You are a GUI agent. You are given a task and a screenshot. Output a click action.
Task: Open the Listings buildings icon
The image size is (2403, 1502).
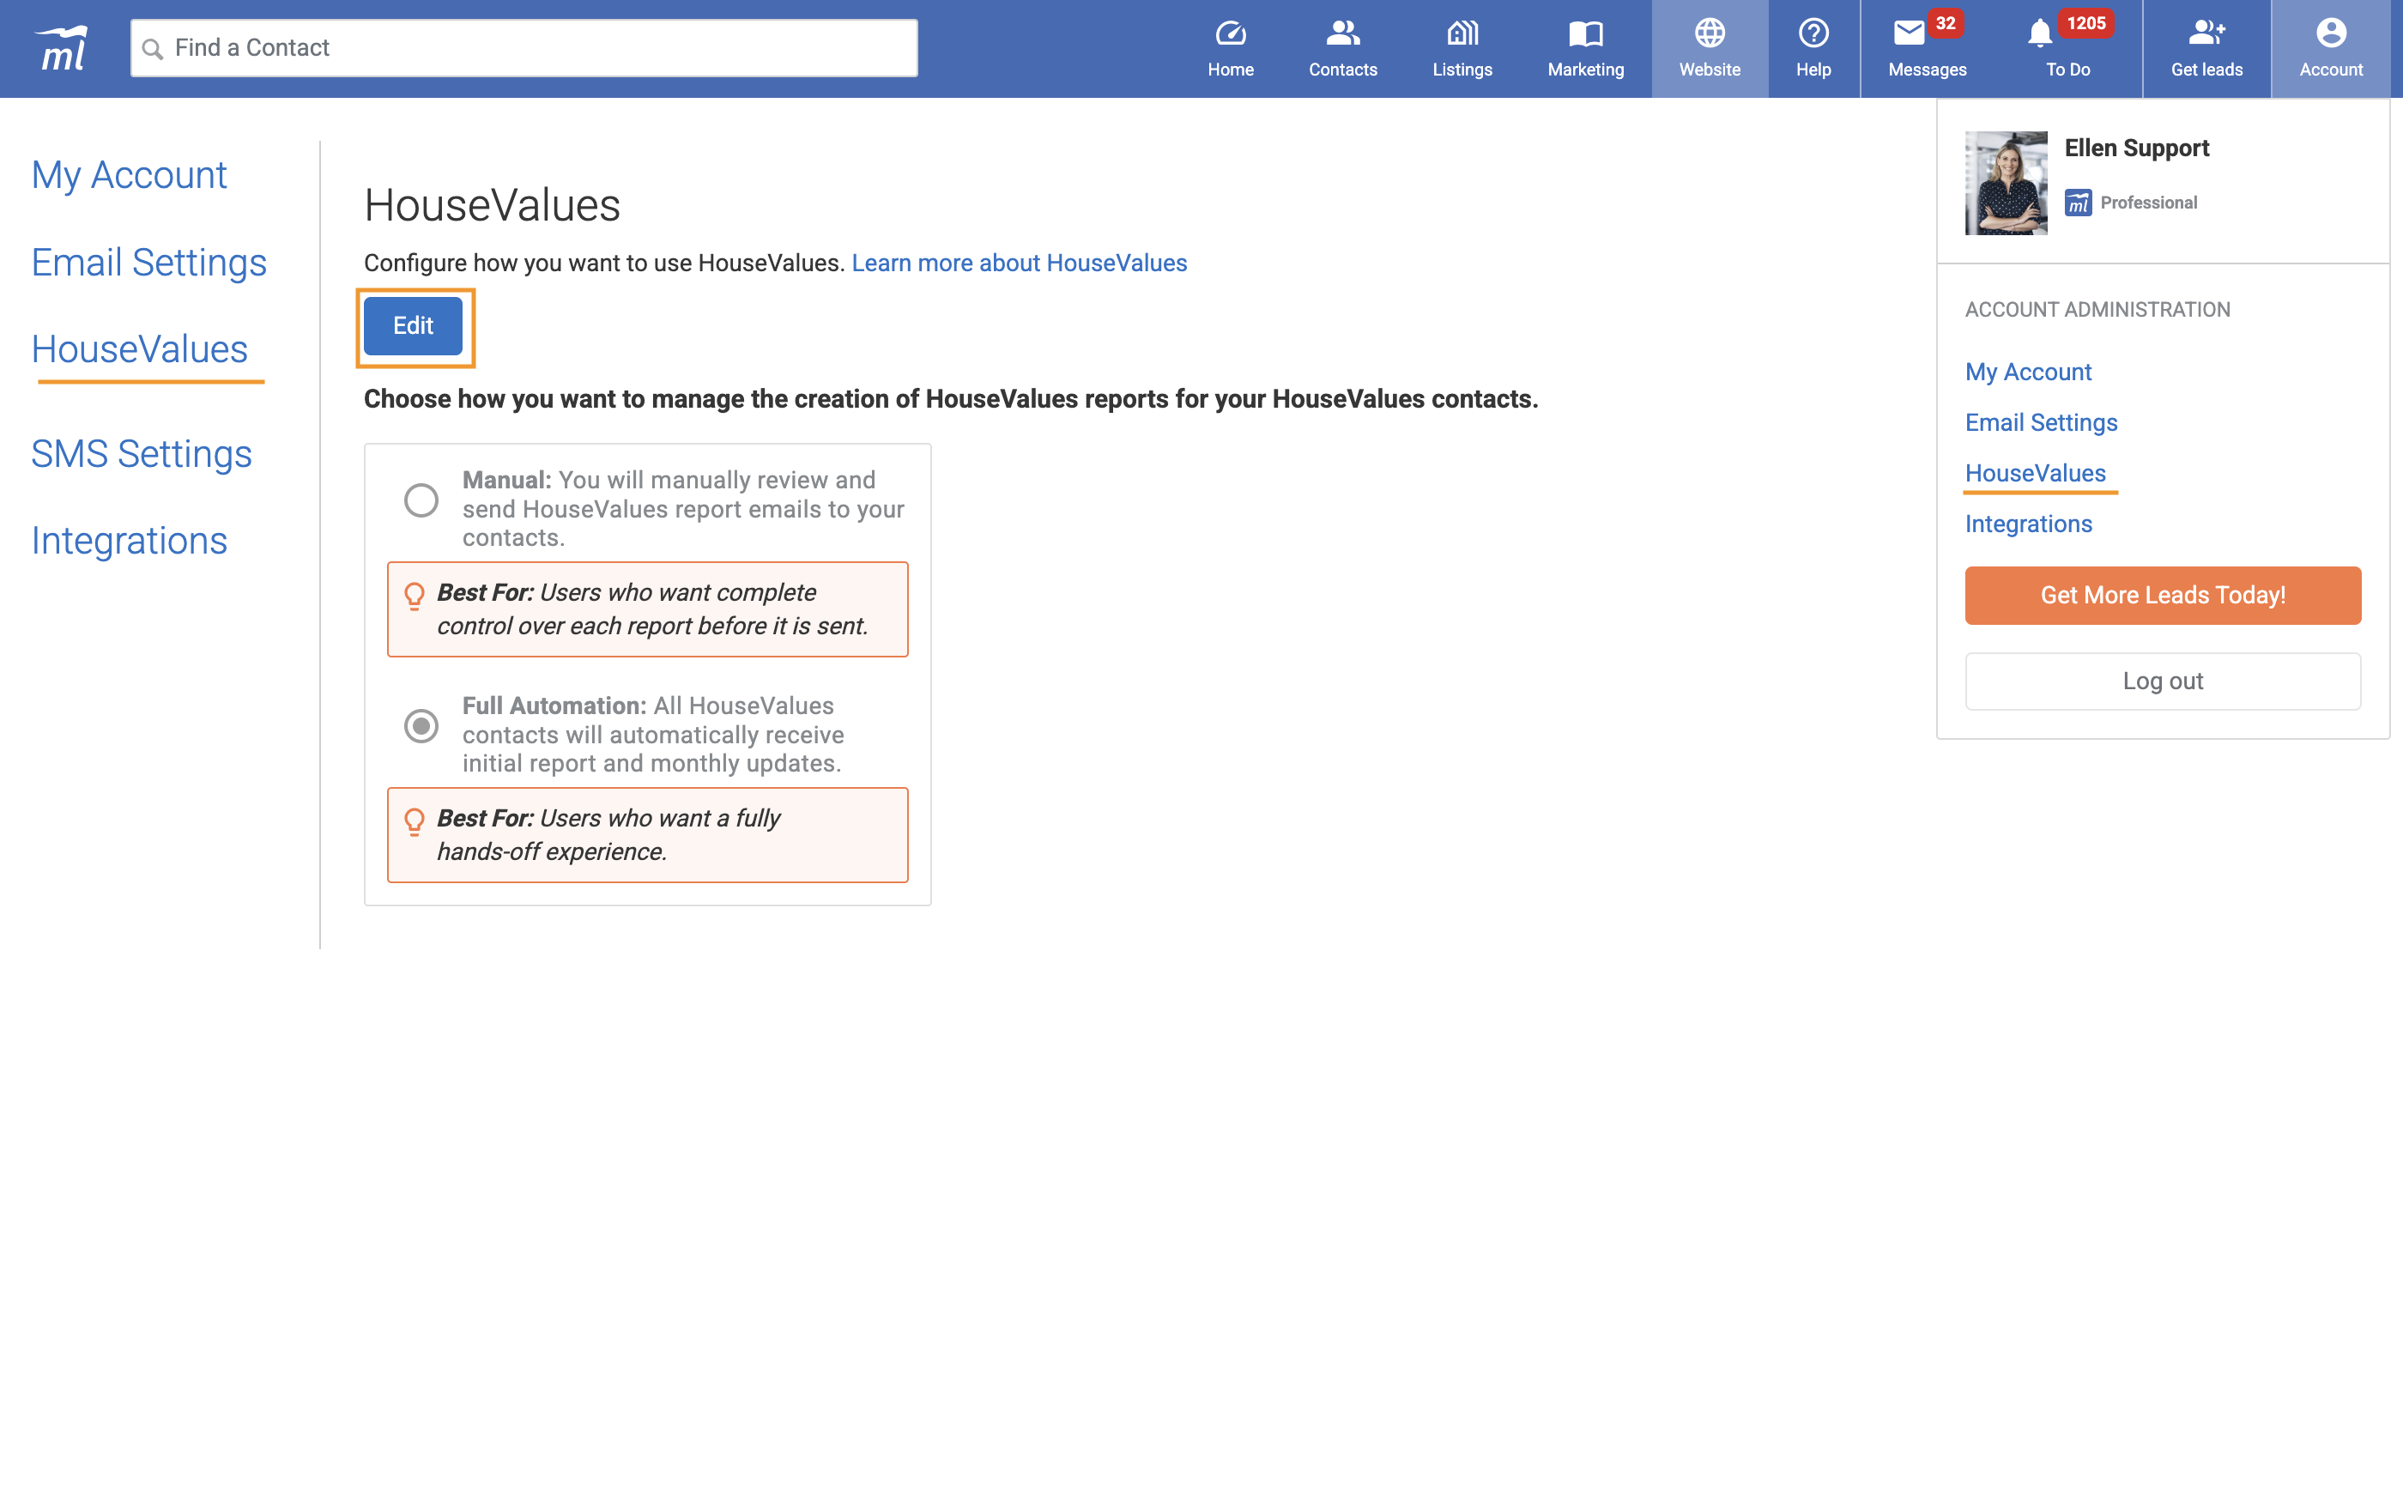(1462, 33)
